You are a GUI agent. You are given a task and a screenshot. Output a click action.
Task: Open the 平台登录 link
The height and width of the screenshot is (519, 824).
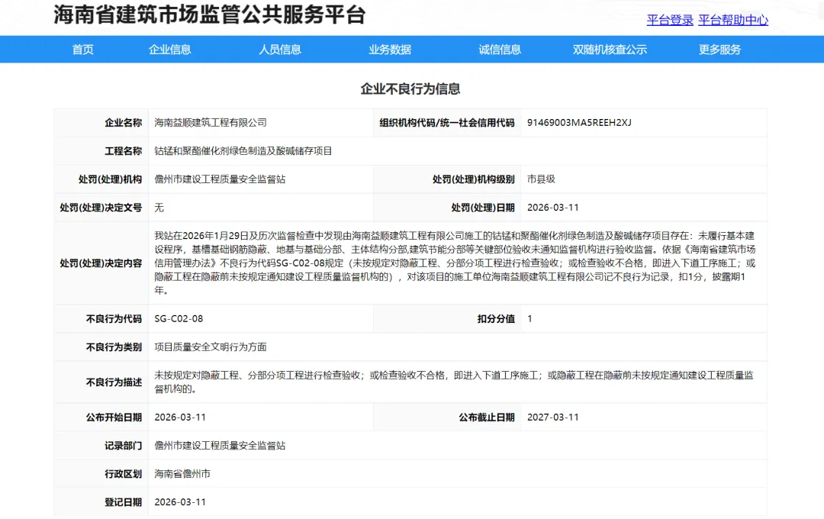pyautogui.click(x=670, y=20)
